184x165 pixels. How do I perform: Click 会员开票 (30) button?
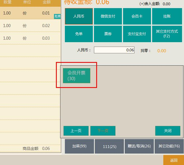[x=76, y=75]
